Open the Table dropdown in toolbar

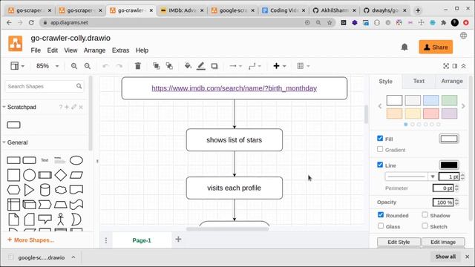pyautogui.click(x=304, y=66)
